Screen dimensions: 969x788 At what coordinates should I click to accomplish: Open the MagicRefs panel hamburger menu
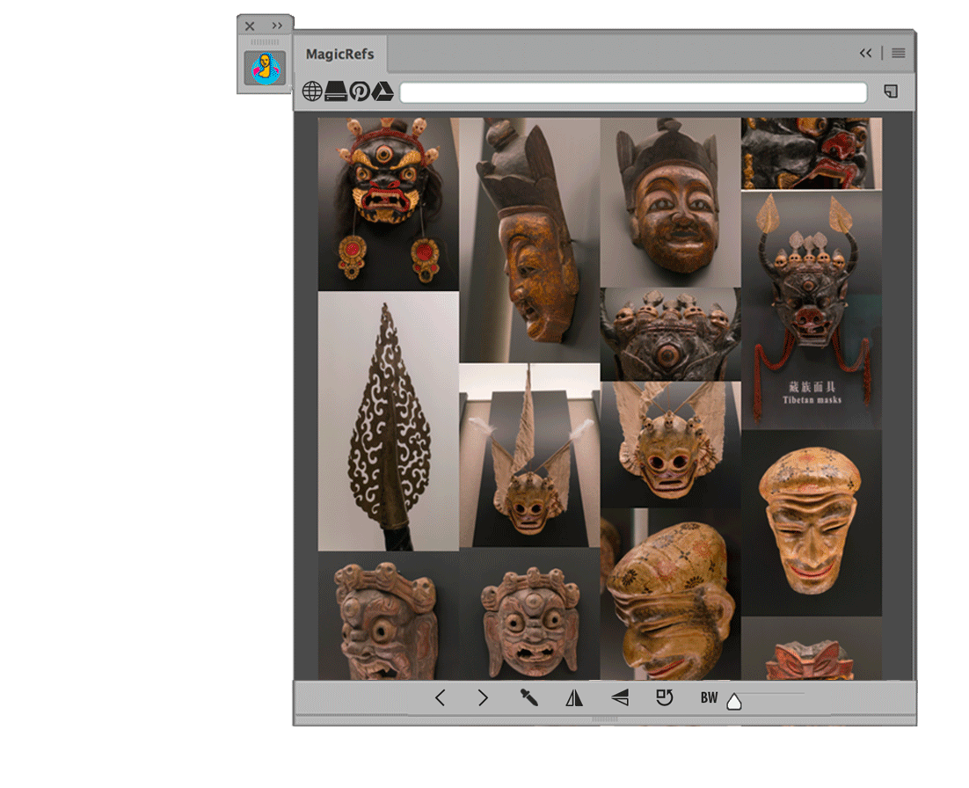898,54
